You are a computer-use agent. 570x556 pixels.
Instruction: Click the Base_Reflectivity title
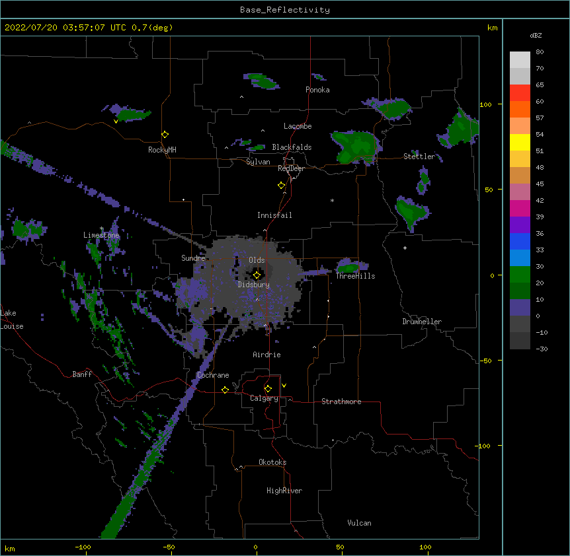pos(285,10)
